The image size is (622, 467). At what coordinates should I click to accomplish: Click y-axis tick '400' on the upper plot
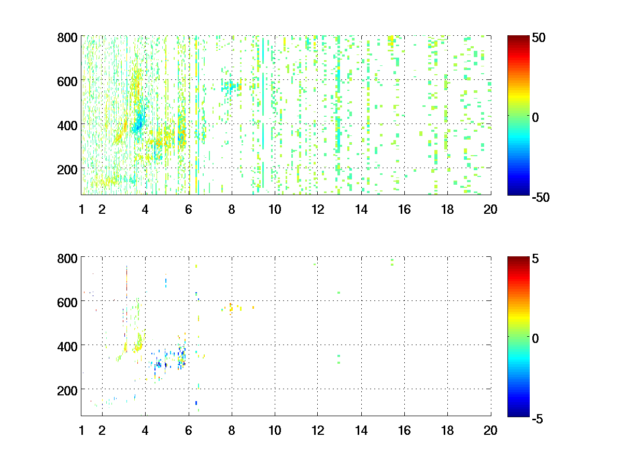pyautogui.click(x=68, y=126)
